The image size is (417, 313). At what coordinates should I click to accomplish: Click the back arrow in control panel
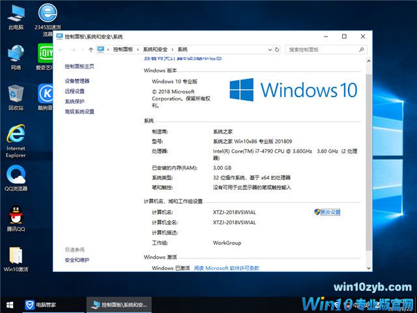61,50
